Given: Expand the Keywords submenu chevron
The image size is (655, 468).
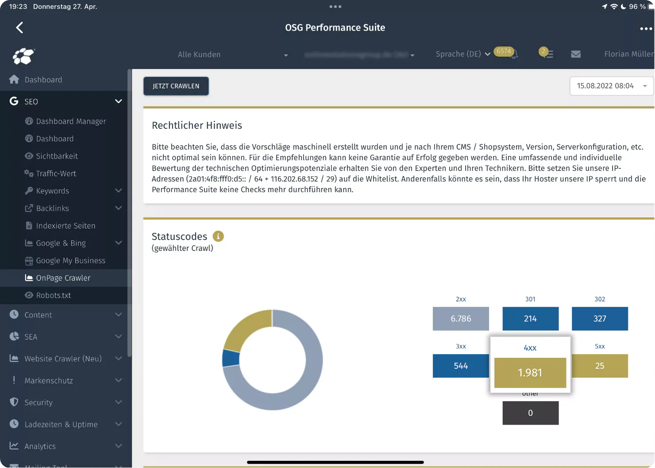Looking at the screenshot, I should 119,190.
